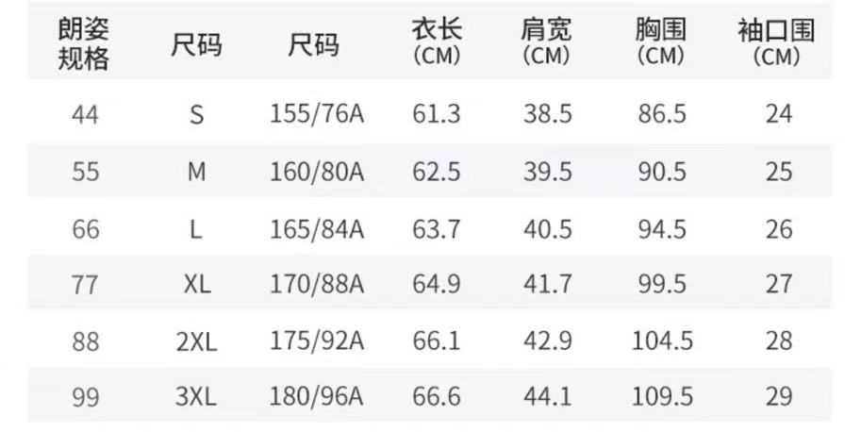Select bust value 109.5

[x=659, y=396]
